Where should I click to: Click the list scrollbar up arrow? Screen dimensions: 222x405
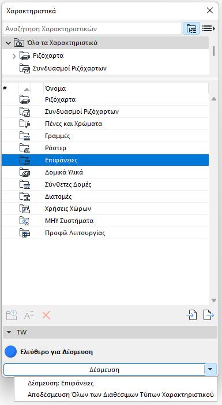[x=214, y=99]
